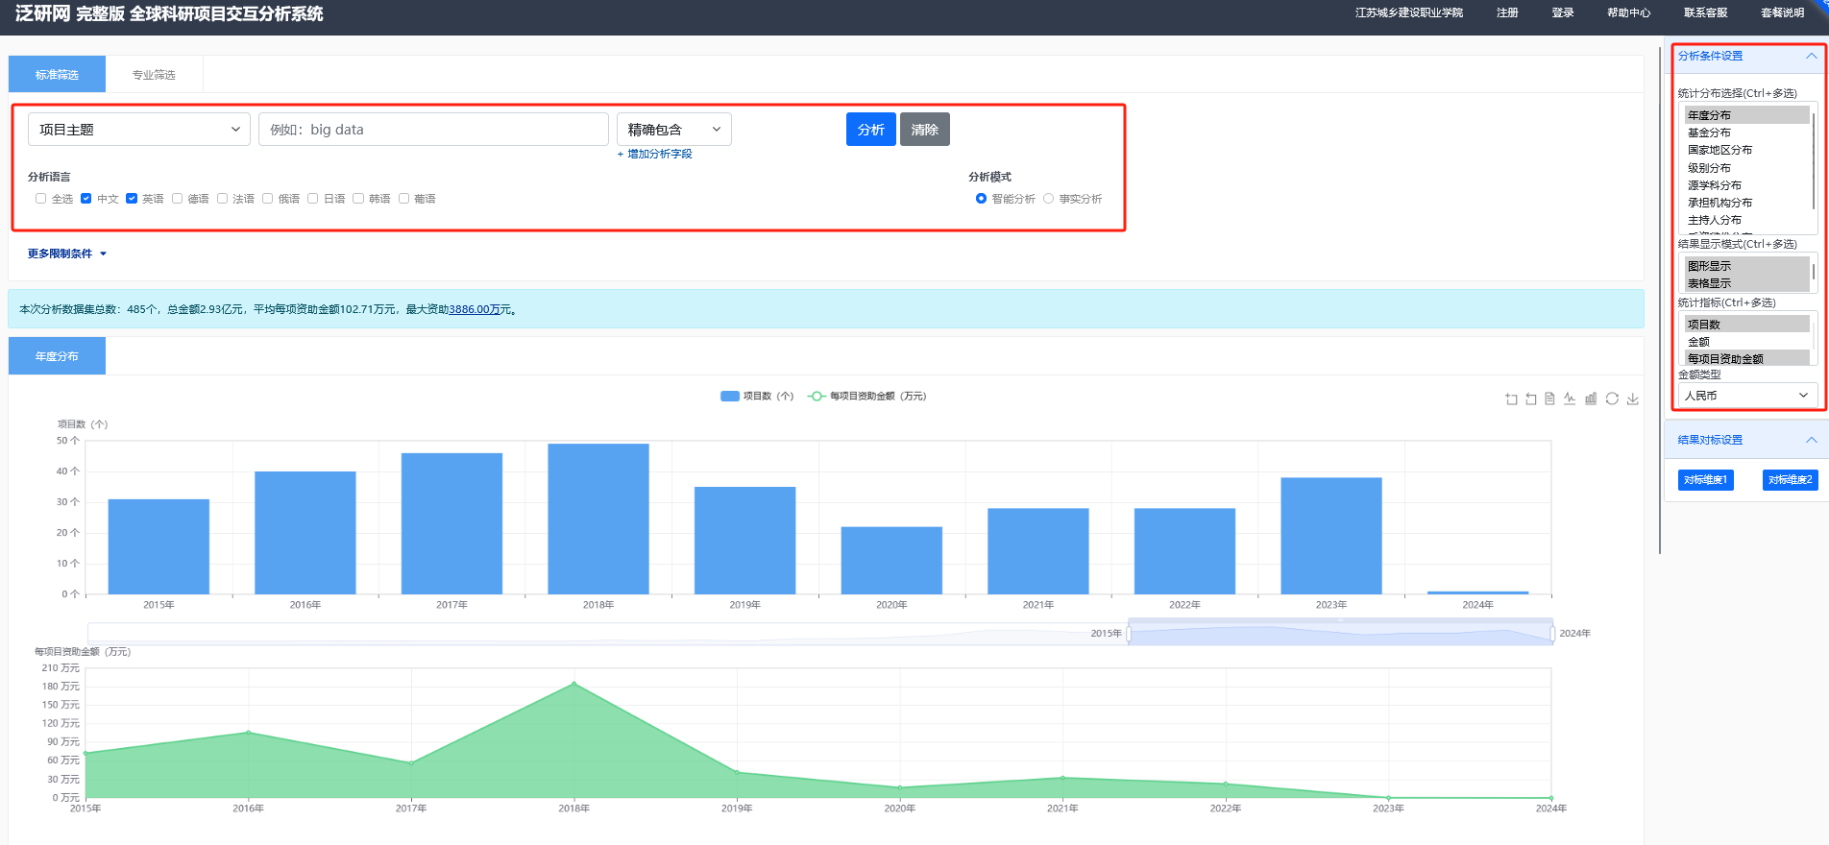The image size is (1829, 845).
Task: Check the 俄语 language checkbox
Action: click(267, 199)
